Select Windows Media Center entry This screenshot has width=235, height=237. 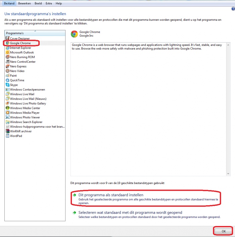pos(25,108)
